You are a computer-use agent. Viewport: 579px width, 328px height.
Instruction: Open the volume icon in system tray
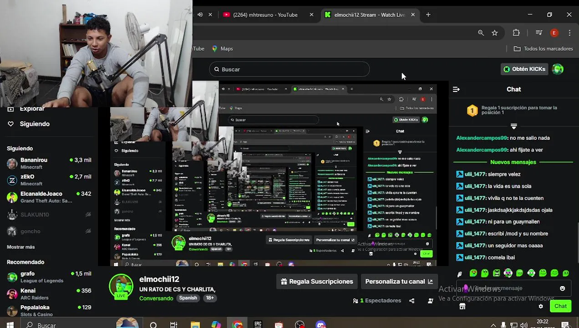[x=524, y=325]
